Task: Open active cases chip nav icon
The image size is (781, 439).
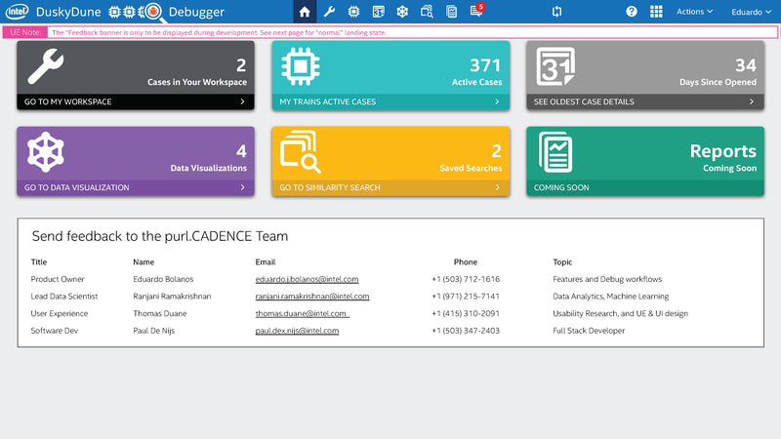Action: (353, 12)
